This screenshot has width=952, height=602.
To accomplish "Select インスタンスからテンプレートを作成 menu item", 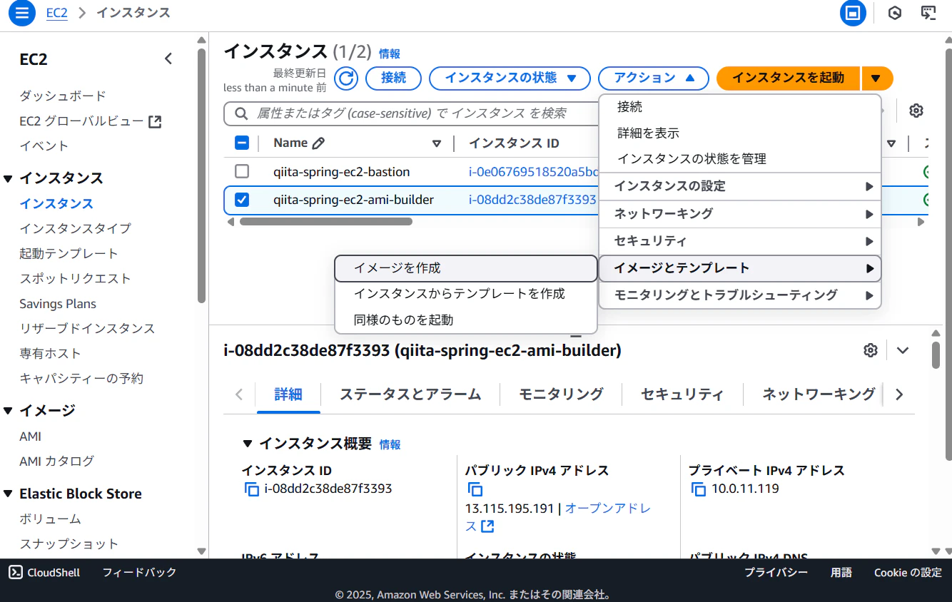I will click(x=466, y=294).
